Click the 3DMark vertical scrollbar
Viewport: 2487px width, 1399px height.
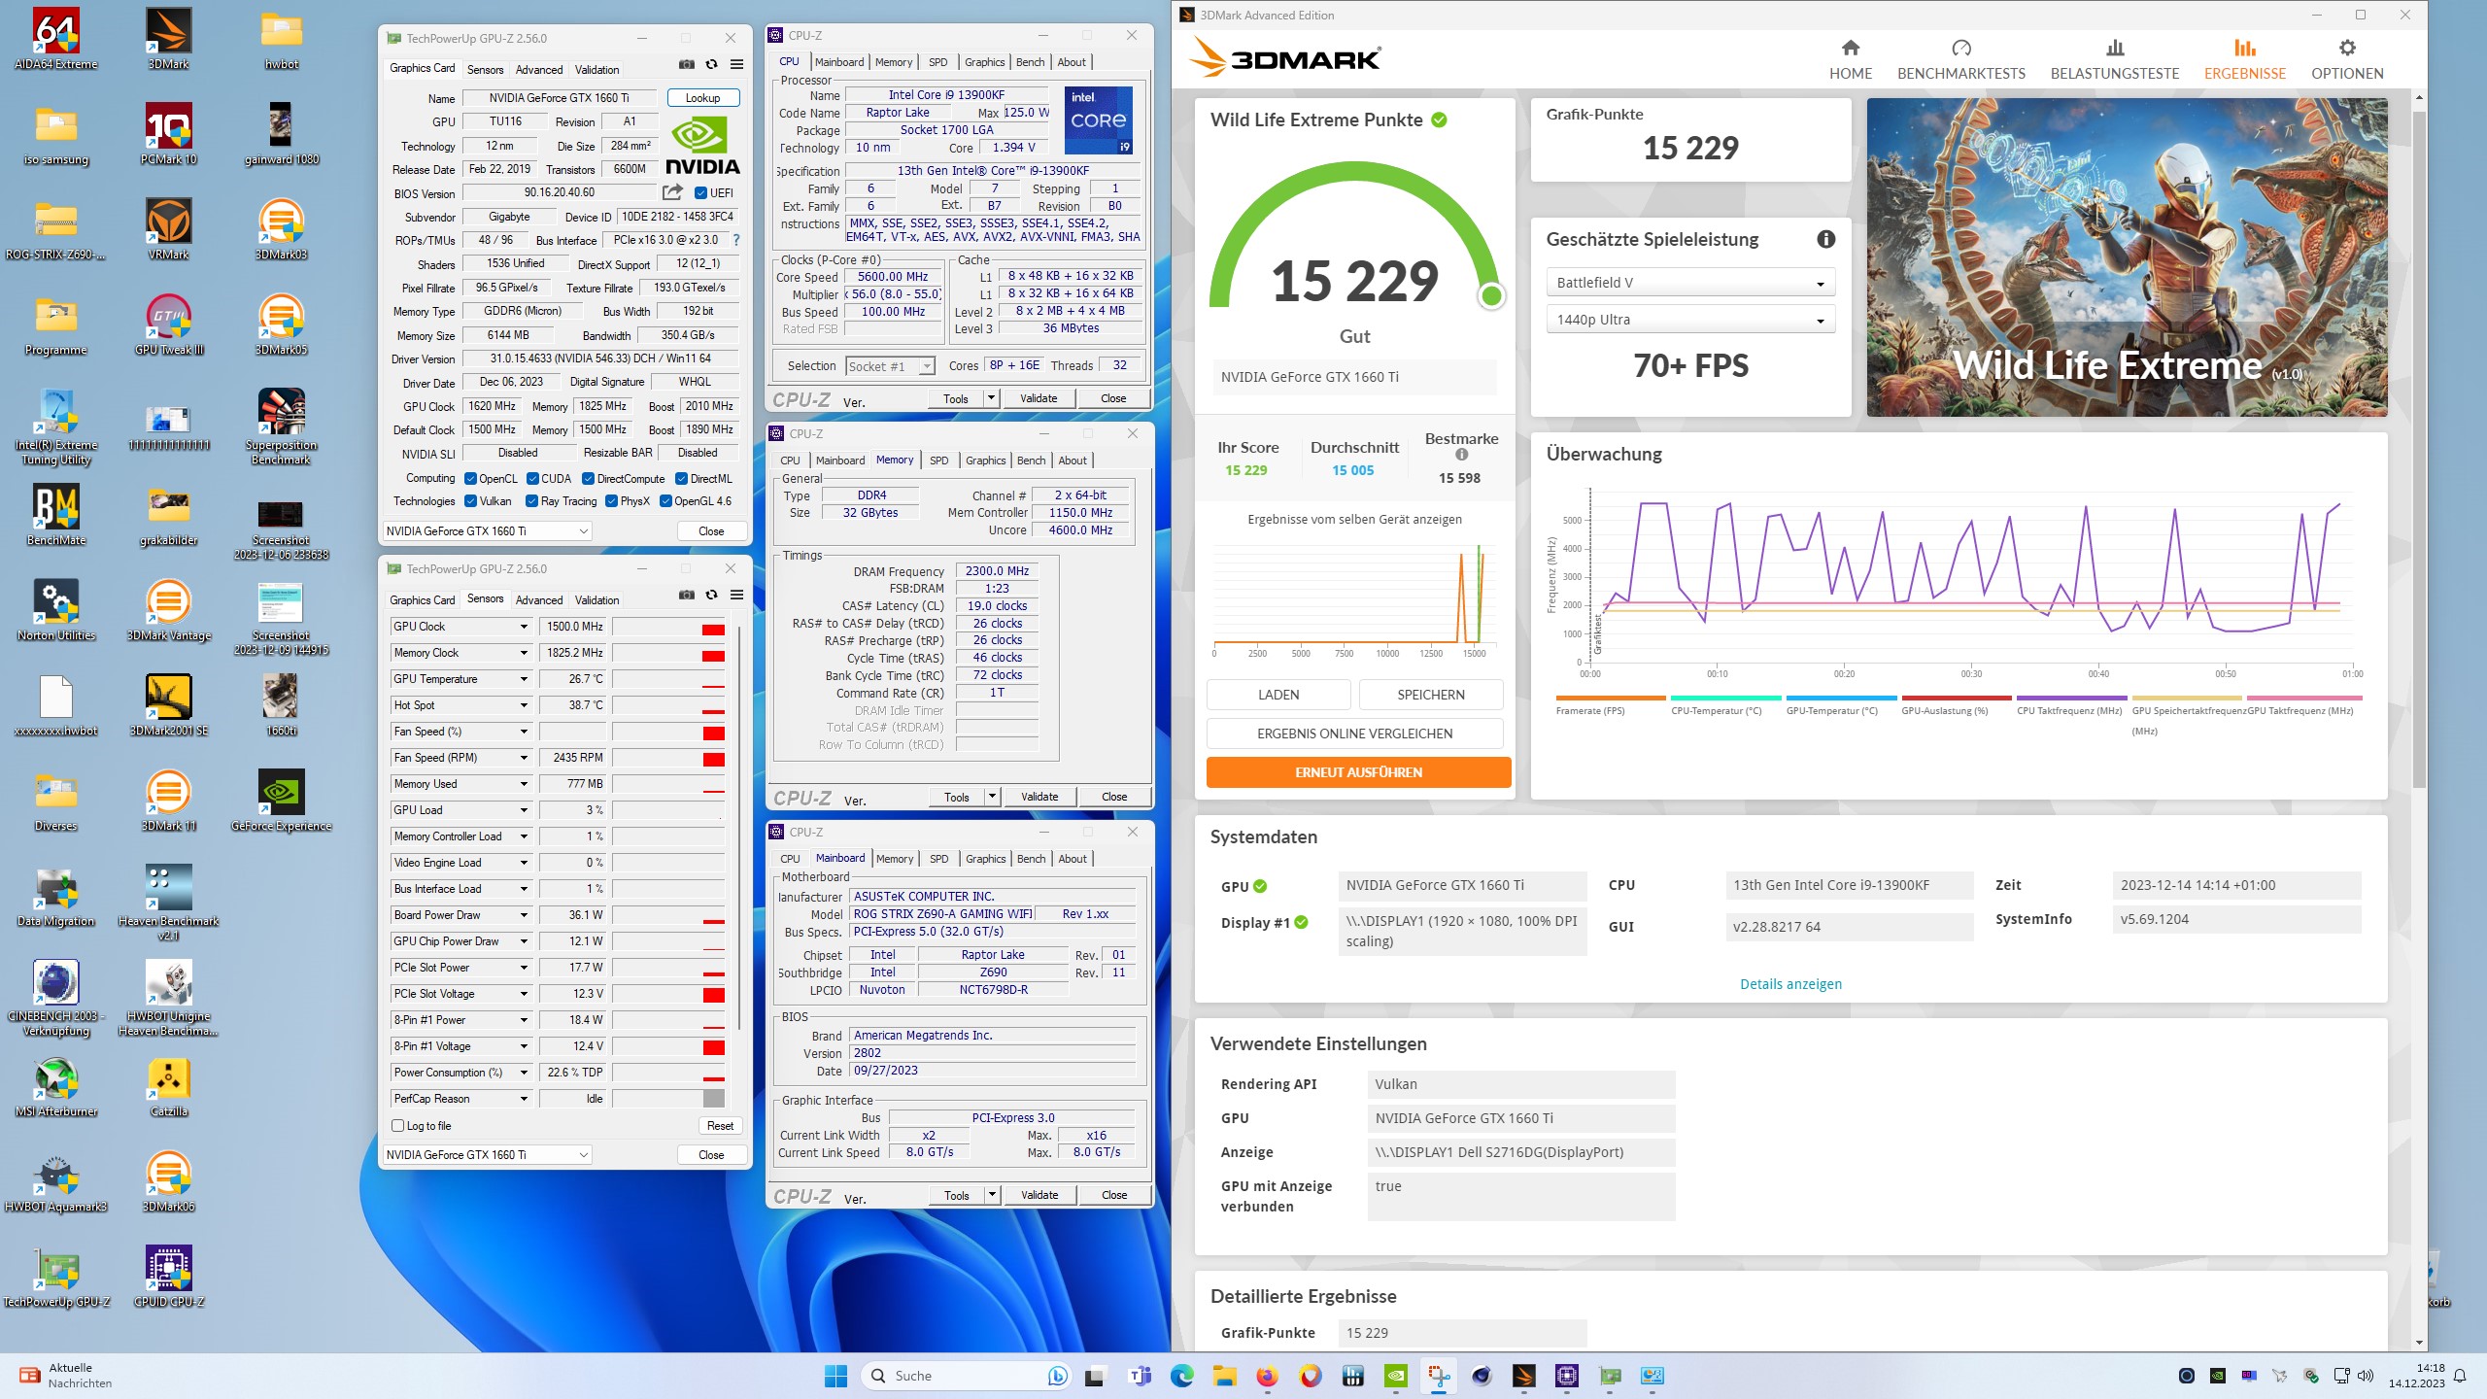click(x=2419, y=447)
